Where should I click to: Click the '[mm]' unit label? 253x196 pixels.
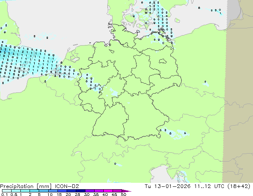(x=44, y=186)
